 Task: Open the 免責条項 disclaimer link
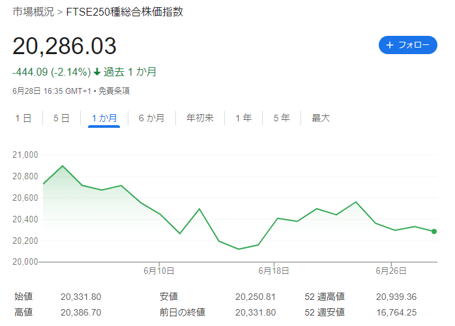tap(113, 91)
